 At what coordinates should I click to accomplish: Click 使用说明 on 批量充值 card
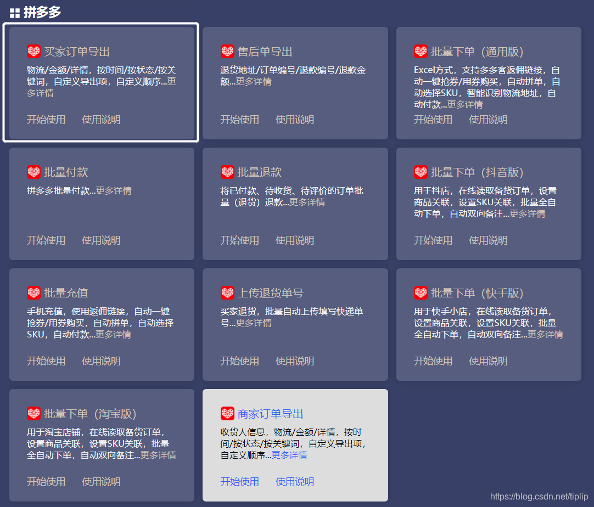101,361
